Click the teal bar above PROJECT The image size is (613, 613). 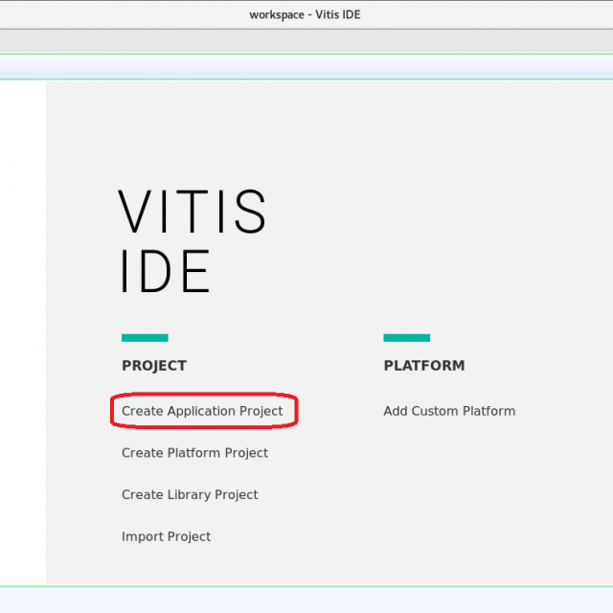pyautogui.click(x=145, y=338)
